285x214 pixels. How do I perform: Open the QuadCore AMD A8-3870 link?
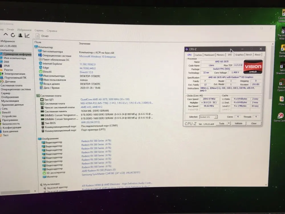click(105, 99)
